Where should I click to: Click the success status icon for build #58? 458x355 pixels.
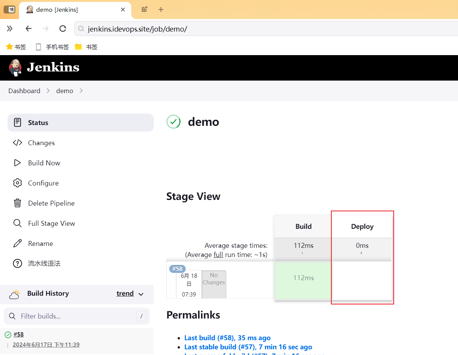click(x=8, y=335)
